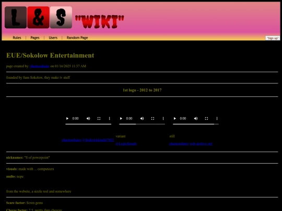The height and width of the screenshot is (211, 282).
Task: Open fullscreen on the first logo video
Action: (99, 118)
